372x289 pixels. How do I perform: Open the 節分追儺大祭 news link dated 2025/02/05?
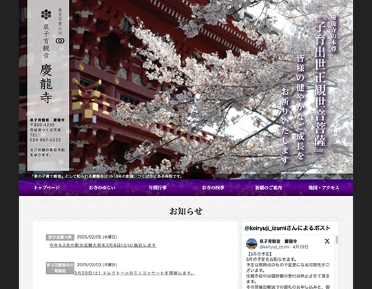tap(103, 245)
